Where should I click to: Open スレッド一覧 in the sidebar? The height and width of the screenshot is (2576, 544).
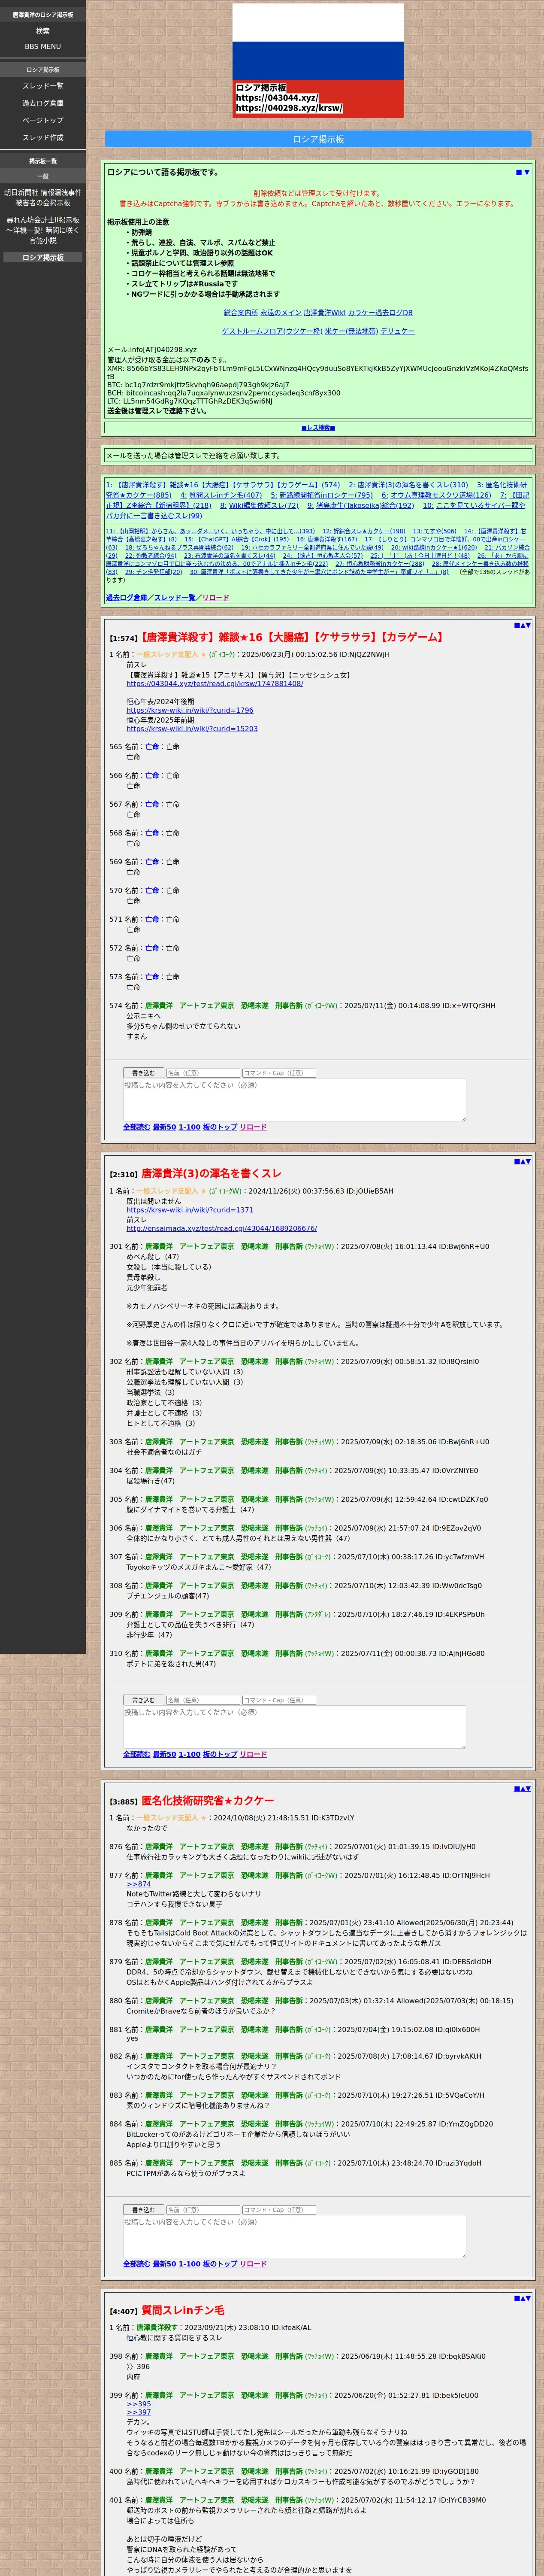(43, 86)
